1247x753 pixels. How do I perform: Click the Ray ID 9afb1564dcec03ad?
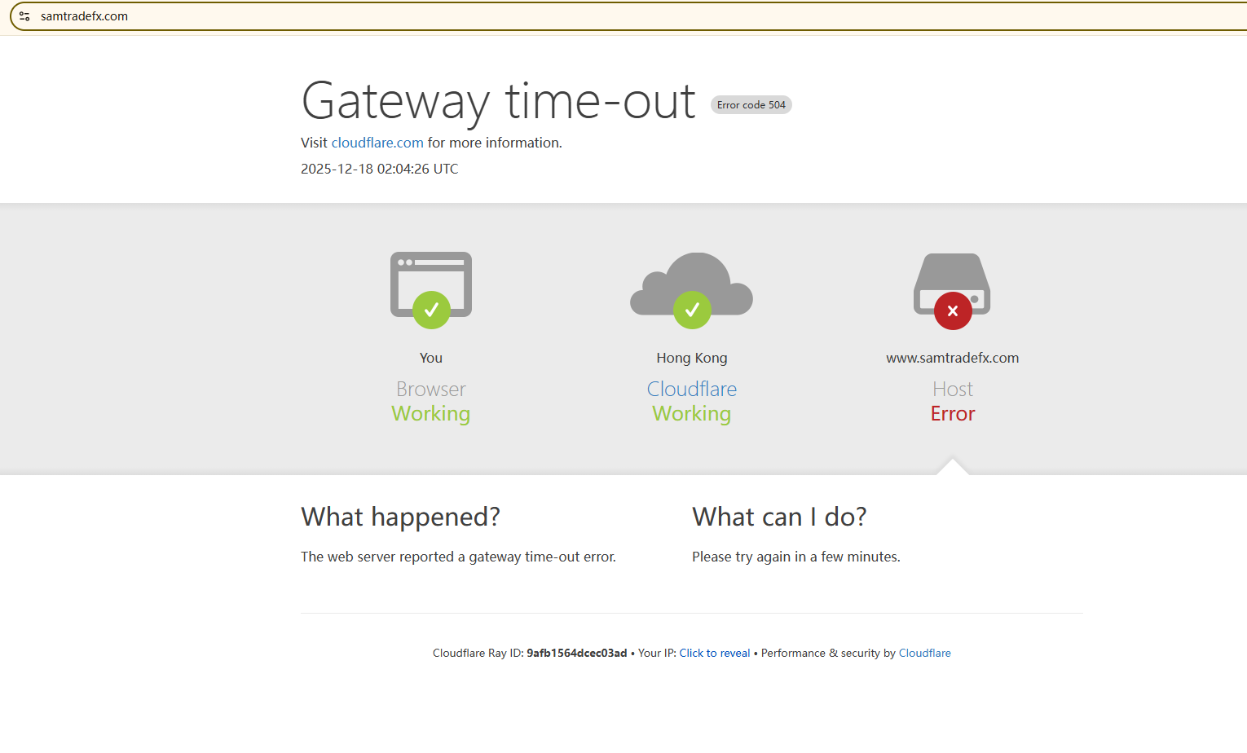(x=577, y=653)
